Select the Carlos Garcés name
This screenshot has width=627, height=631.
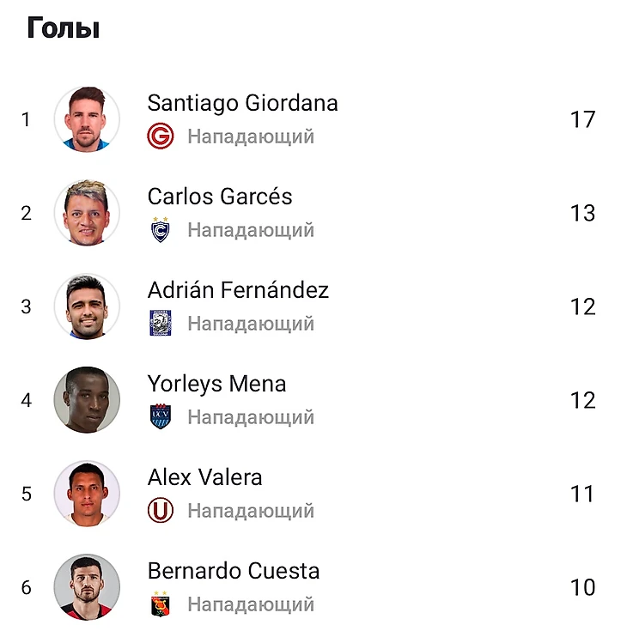(220, 197)
